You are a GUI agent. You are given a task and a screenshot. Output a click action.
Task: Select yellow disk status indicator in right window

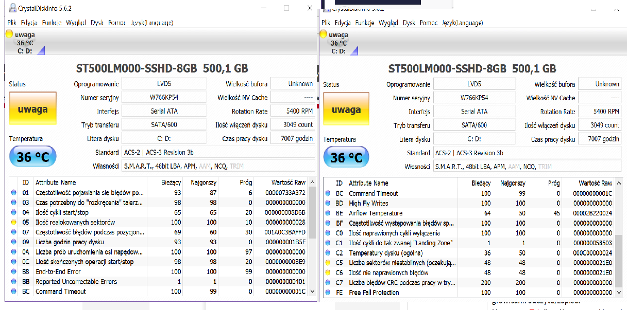(323, 34)
